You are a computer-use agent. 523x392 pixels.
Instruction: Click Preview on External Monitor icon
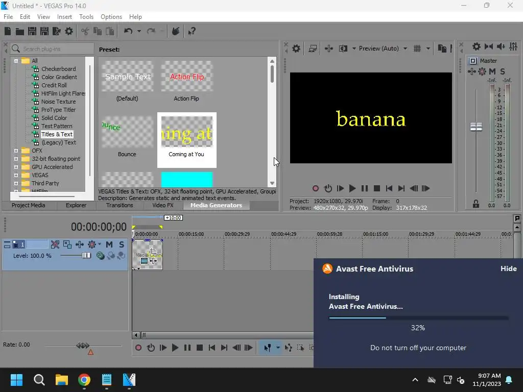[x=313, y=48]
